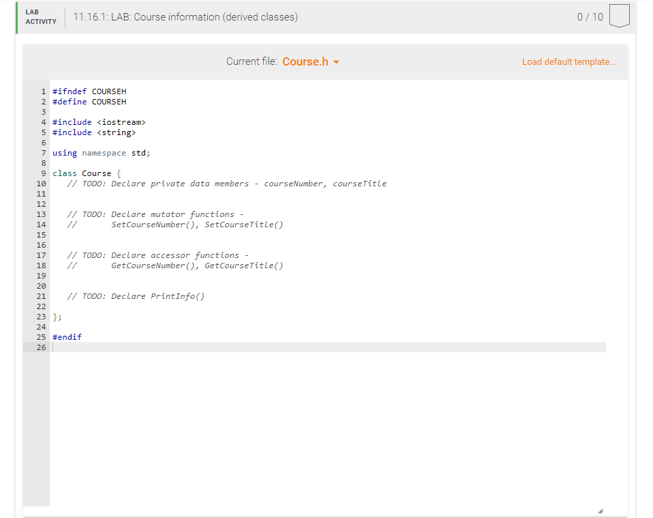Click Load default template link
Screen dimensions: 653x518
click(569, 61)
